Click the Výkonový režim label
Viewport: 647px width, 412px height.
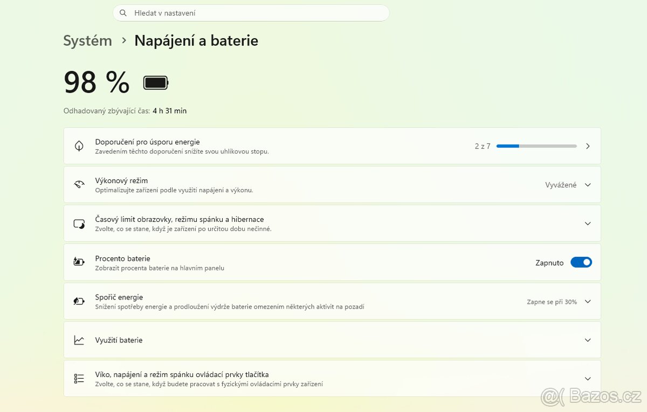(121, 180)
